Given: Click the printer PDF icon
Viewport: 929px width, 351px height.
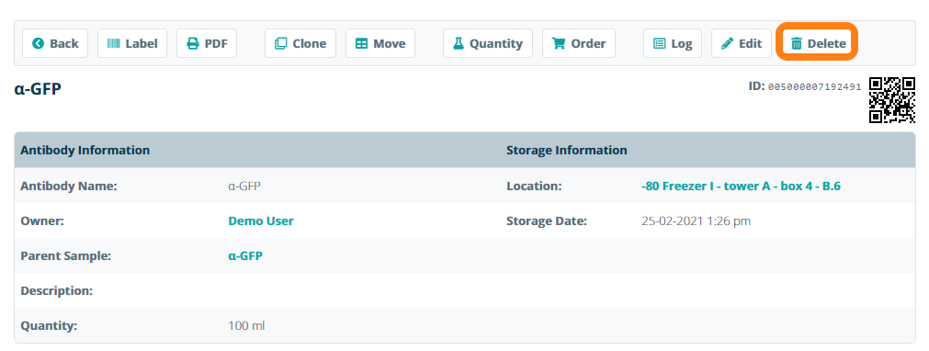Looking at the screenshot, I should click(193, 43).
